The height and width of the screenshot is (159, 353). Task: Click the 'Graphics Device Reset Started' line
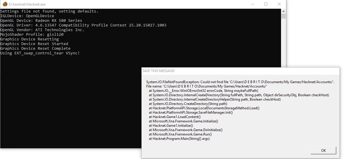(x=34, y=44)
